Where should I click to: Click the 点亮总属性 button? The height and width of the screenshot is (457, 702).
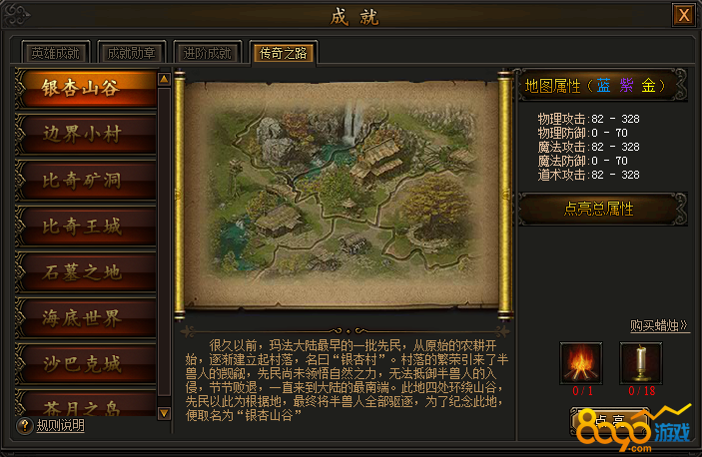pos(599,209)
